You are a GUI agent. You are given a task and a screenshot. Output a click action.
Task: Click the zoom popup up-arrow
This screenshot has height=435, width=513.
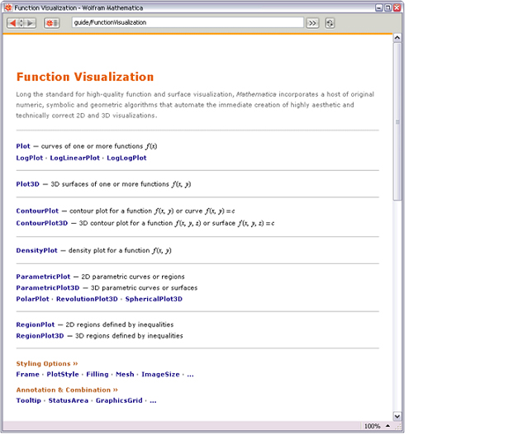pos(387,426)
